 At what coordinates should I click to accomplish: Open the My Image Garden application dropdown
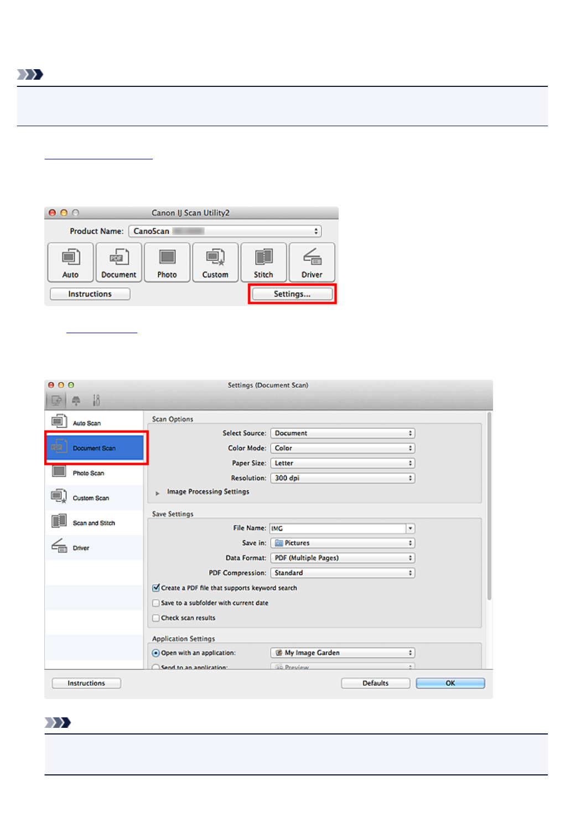pos(343,653)
